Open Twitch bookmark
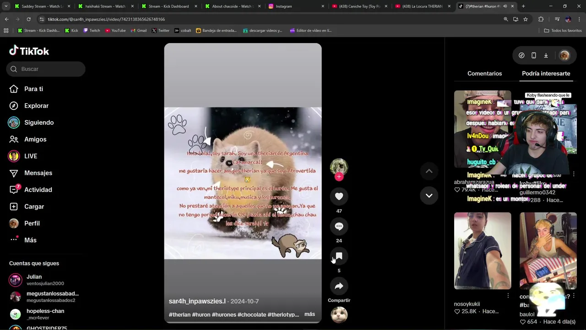Image resolution: width=586 pixels, height=330 pixels. coord(92,31)
